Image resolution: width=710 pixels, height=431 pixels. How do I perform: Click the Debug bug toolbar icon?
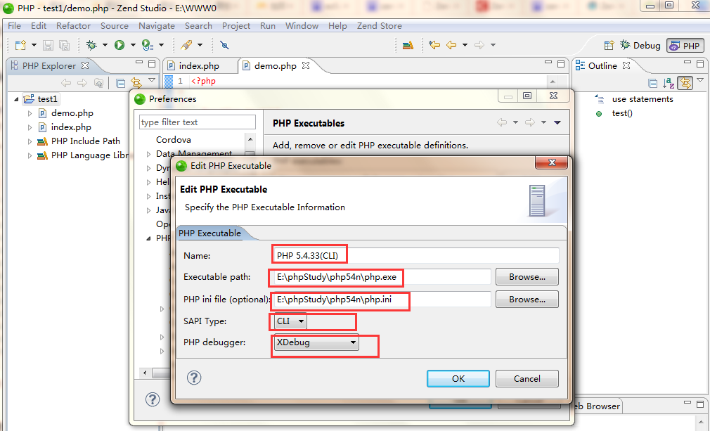pos(92,45)
